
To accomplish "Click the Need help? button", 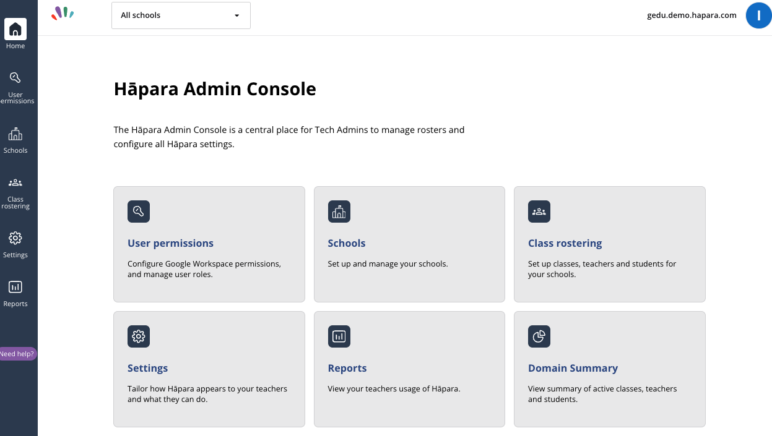I will [x=18, y=354].
